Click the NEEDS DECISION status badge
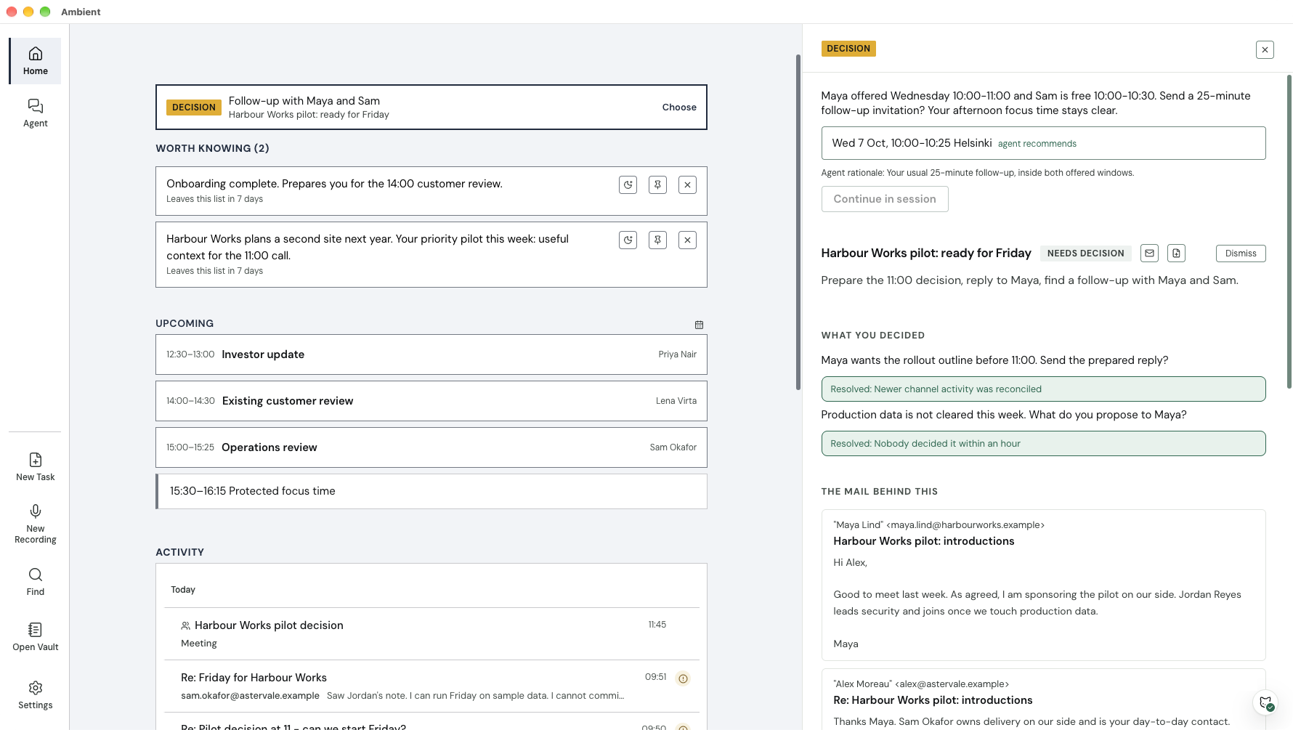The height and width of the screenshot is (730, 1293). coord(1085,254)
